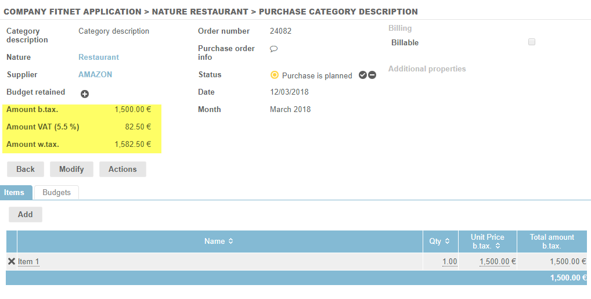The image size is (591, 299).
Task: Sort items by Unit Price b.tax. arrows
Action: [x=498, y=246]
